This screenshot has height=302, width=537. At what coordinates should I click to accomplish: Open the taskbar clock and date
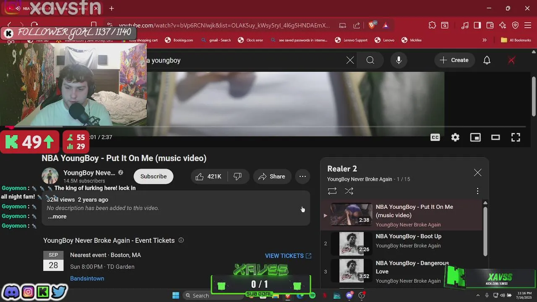click(x=524, y=295)
